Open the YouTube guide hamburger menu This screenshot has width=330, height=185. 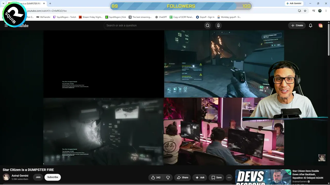[6, 25]
